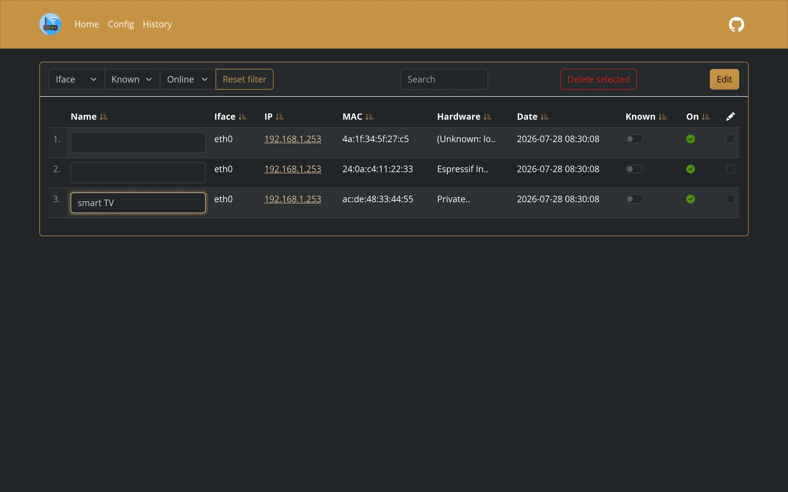Check selection box for Espressif row

coord(730,169)
